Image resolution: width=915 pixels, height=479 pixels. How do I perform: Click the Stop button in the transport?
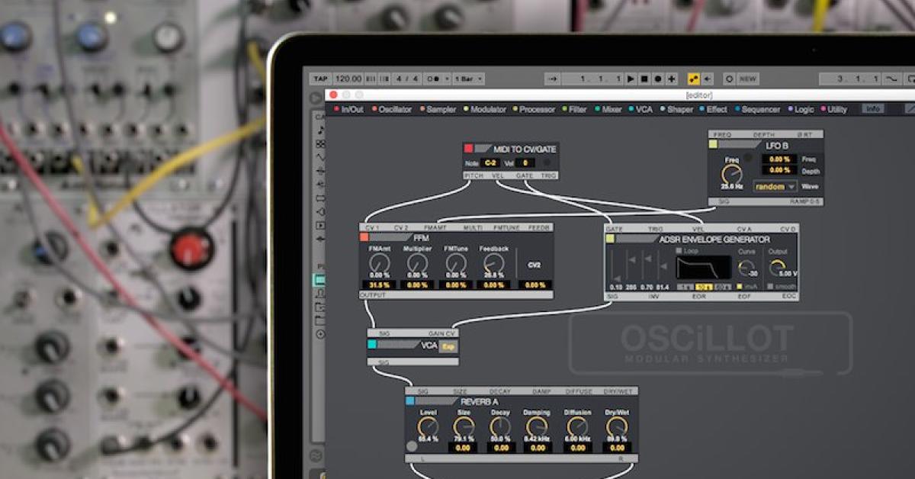(644, 79)
